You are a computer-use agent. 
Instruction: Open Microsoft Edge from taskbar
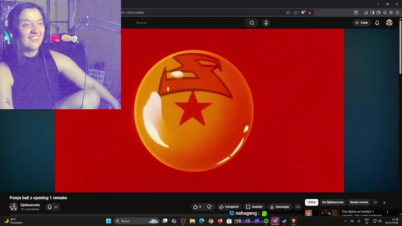(202, 221)
